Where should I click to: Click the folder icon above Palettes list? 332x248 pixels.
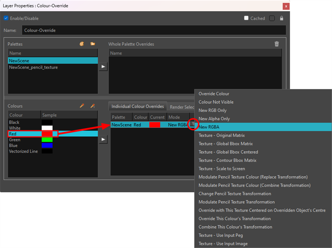pyautogui.click(x=93, y=44)
